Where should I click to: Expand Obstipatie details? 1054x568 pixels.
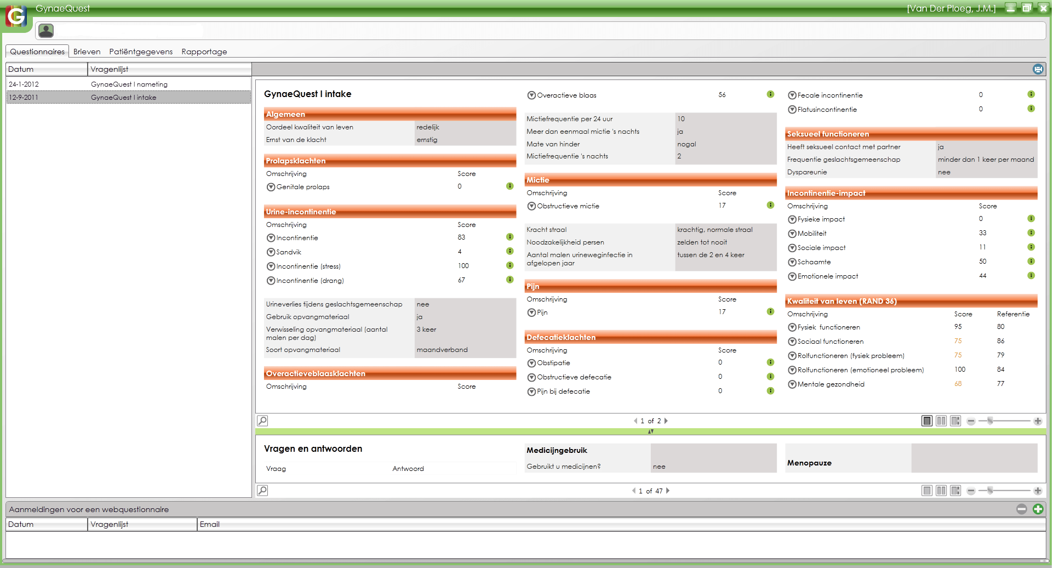tap(531, 363)
